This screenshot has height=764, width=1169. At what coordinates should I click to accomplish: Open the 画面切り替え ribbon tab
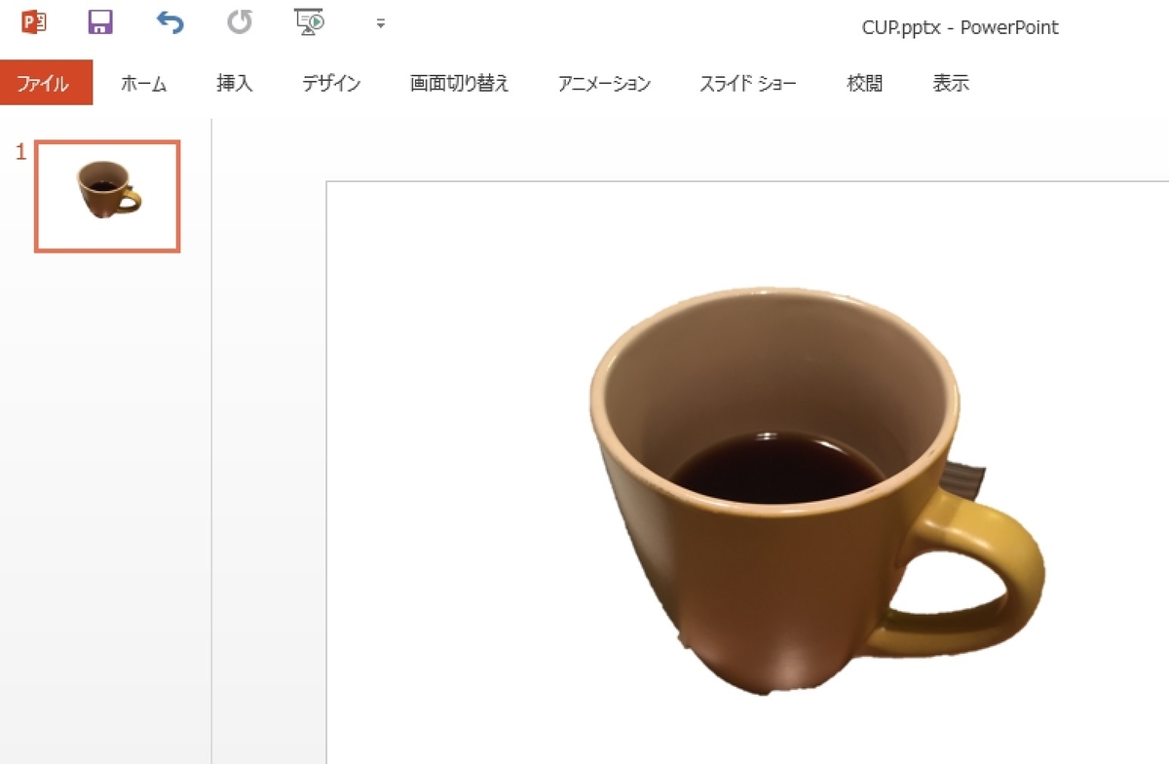(460, 84)
